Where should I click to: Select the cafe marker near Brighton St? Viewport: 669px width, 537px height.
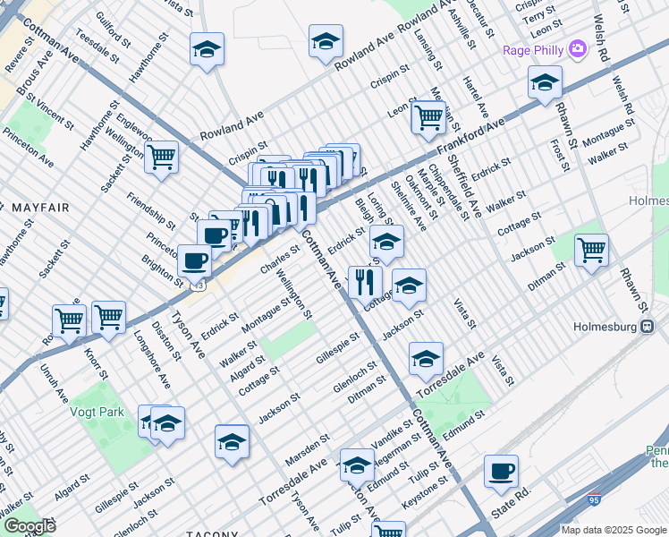pos(194,260)
